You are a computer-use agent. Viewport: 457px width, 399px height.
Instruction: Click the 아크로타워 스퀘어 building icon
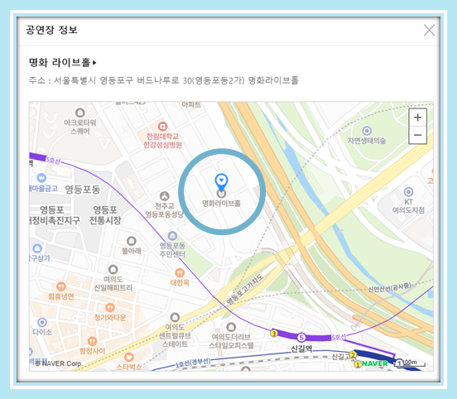(x=79, y=113)
